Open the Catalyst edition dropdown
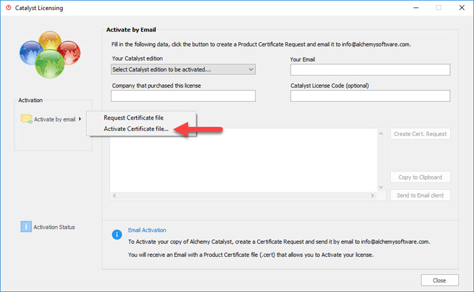 (x=183, y=69)
